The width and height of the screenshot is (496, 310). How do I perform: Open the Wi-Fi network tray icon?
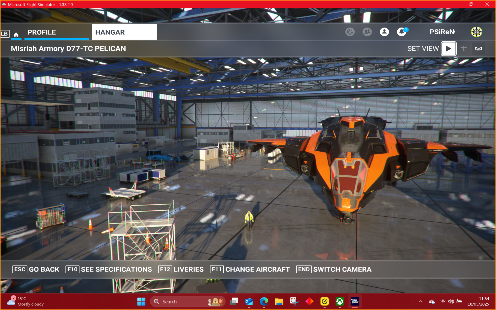tap(443, 302)
